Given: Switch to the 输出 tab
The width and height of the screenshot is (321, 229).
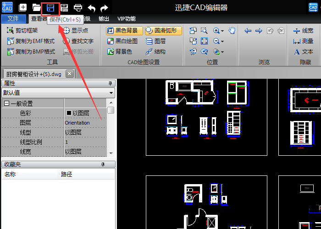Looking at the screenshot, I should 104,19.
